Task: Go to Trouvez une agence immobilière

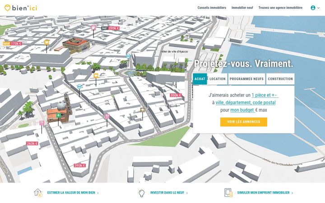Action: (x=280, y=8)
